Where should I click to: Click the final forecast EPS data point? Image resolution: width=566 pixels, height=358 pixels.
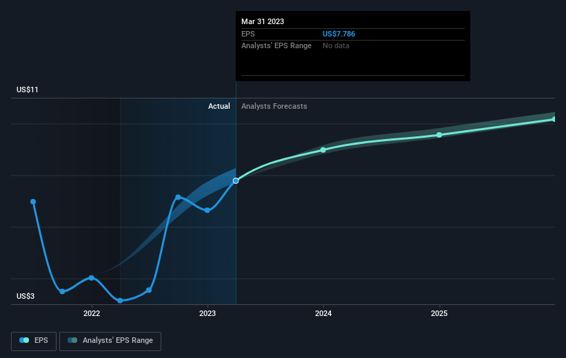click(x=554, y=119)
